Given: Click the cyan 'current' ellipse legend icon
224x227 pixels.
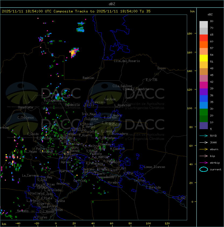Looking at the screenshot, I should tap(204, 169).
